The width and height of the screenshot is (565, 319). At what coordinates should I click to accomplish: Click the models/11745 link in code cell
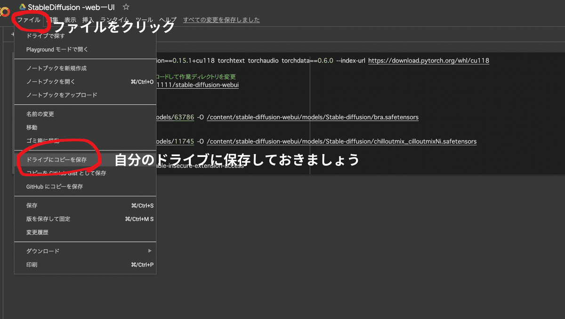pyautogui.click(x=175, y=141)
